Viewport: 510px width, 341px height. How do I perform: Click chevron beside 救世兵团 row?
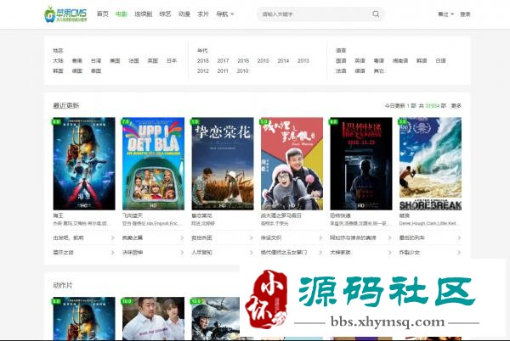[x=251, y=238]
